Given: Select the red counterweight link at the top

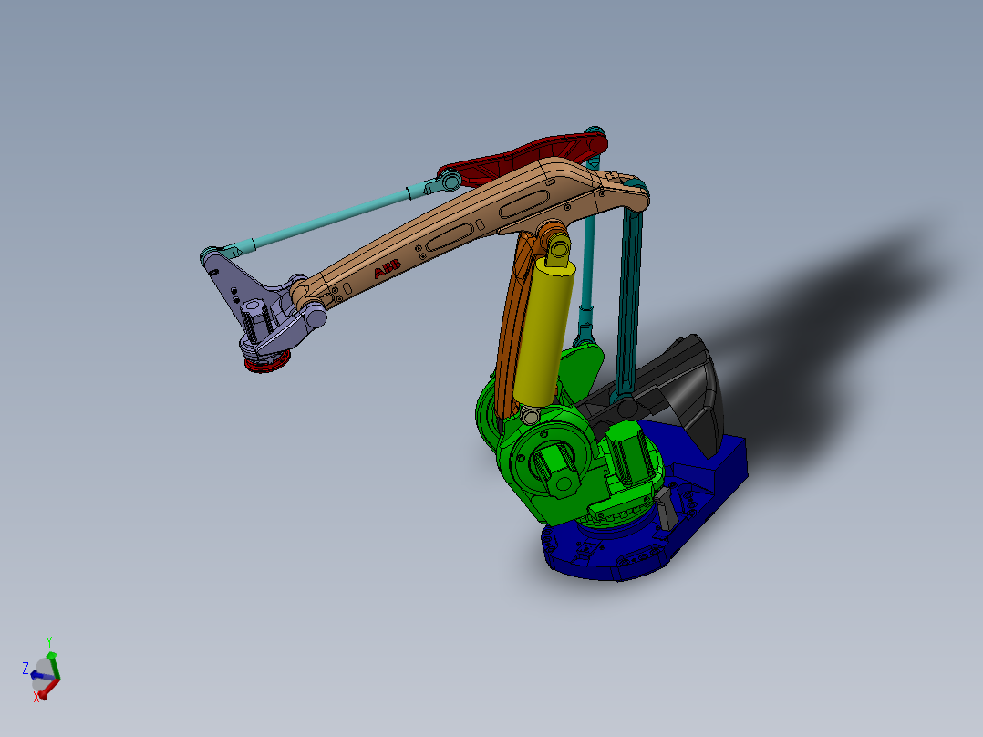Looking at the screenshot, I should point(529,151).
